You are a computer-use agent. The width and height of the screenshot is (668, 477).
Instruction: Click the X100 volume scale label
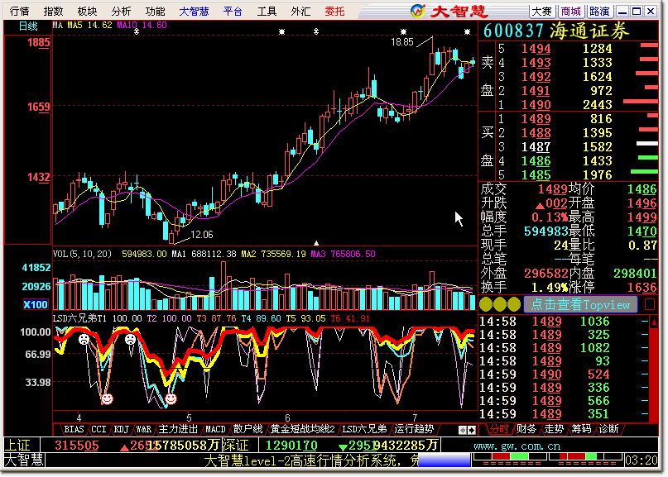click(36, 304)
